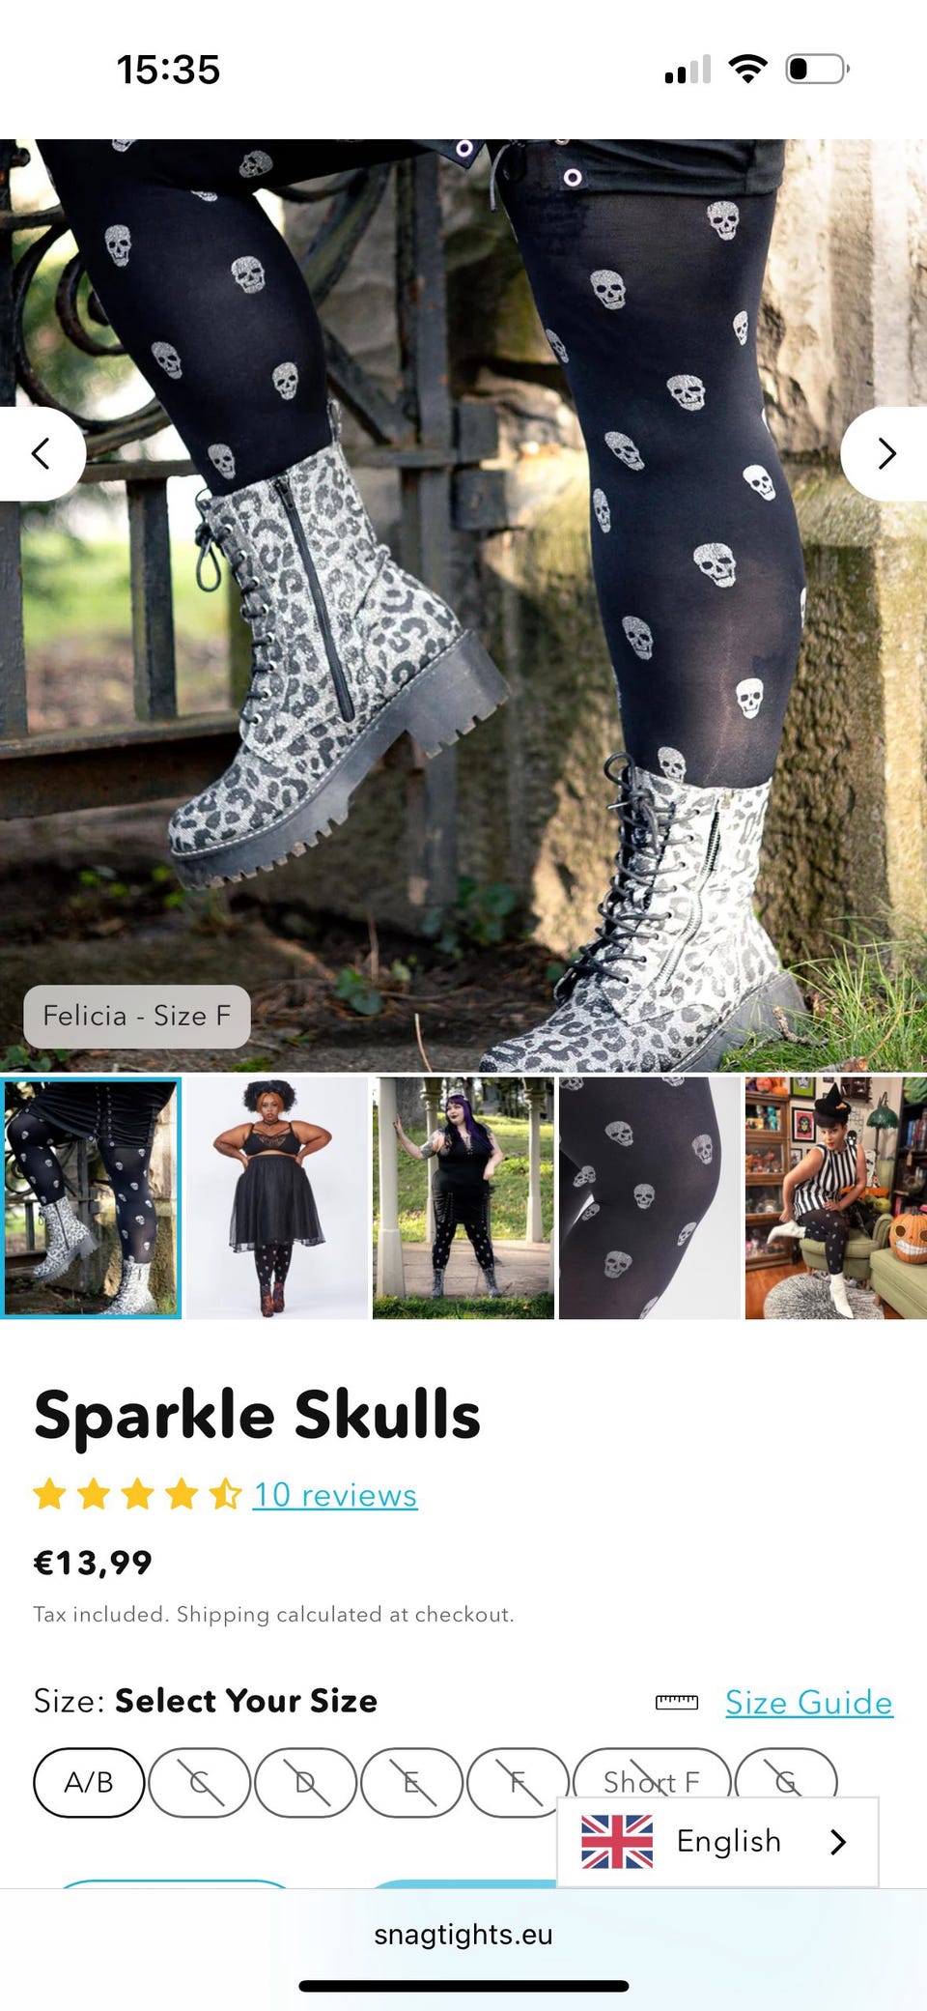
Task: Tap the UK flag language icon
Action: (617, 1841)
